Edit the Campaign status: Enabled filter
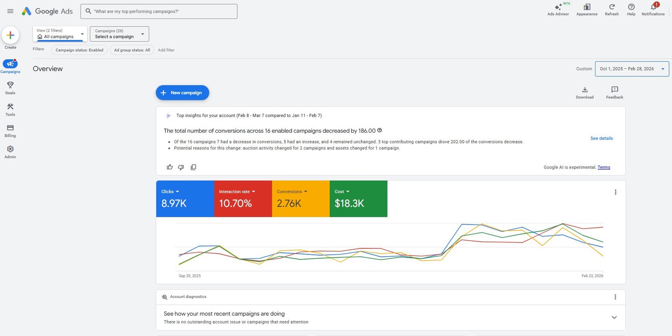The width and height of the screenshot is (672, 336). click(79, 50)
